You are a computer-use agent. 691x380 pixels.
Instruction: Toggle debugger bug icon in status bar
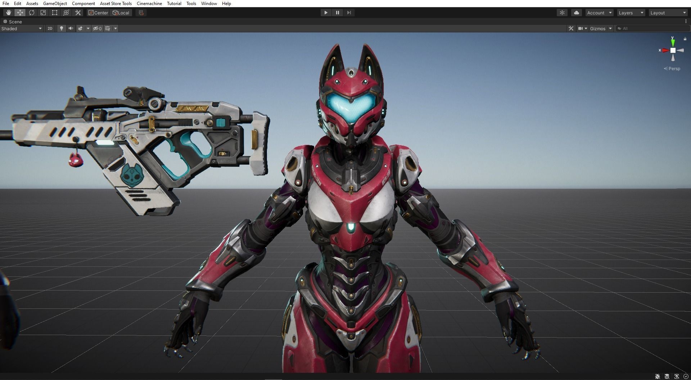tap(658, 376)
